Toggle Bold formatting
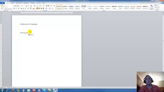This screenshot has width=164, height=92. point(14,8)
